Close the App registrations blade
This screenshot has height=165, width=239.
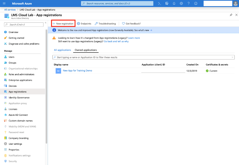tap(236, 15)
